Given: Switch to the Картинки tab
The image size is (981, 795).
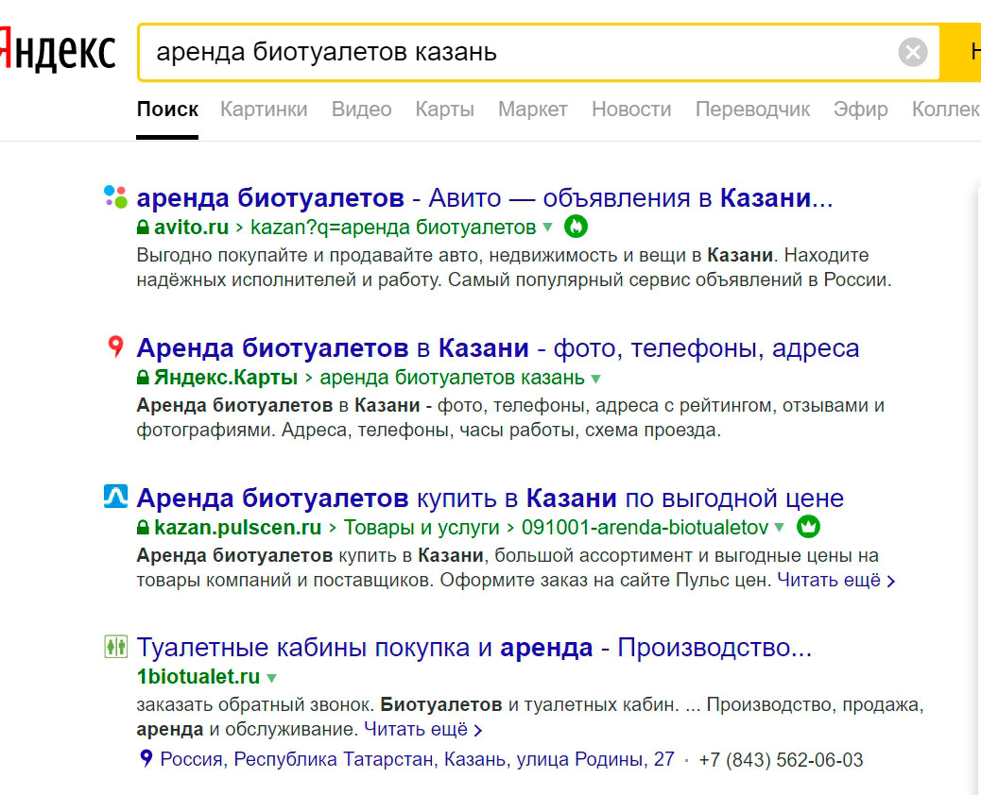Looking at the screenshot, I should coord(264,110).
